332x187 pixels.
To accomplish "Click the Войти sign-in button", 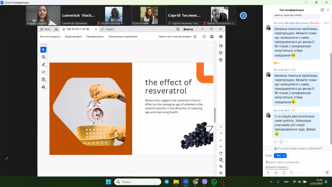I will pyautogui.click(x=188, y=29).
